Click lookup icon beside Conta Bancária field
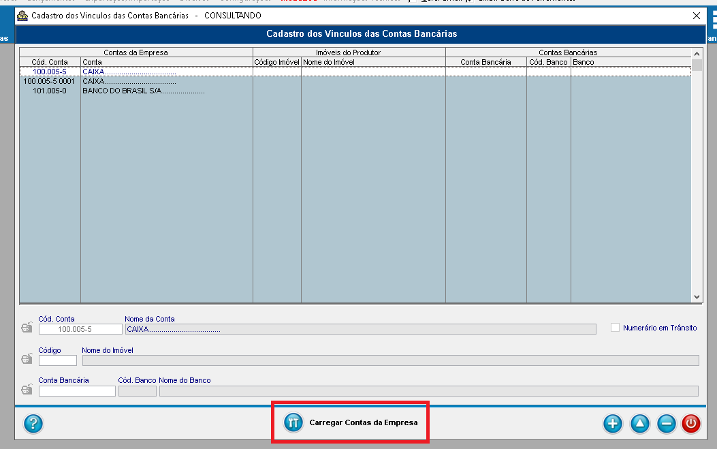 click(x=27, y=390)
